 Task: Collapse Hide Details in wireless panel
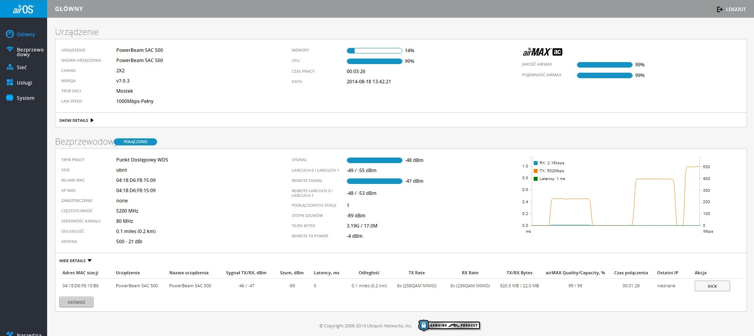click(75, 261)
